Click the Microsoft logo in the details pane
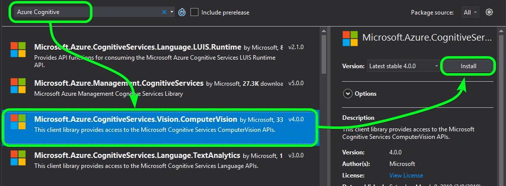Screen dimensions: 506x186 tap(350, 39)
